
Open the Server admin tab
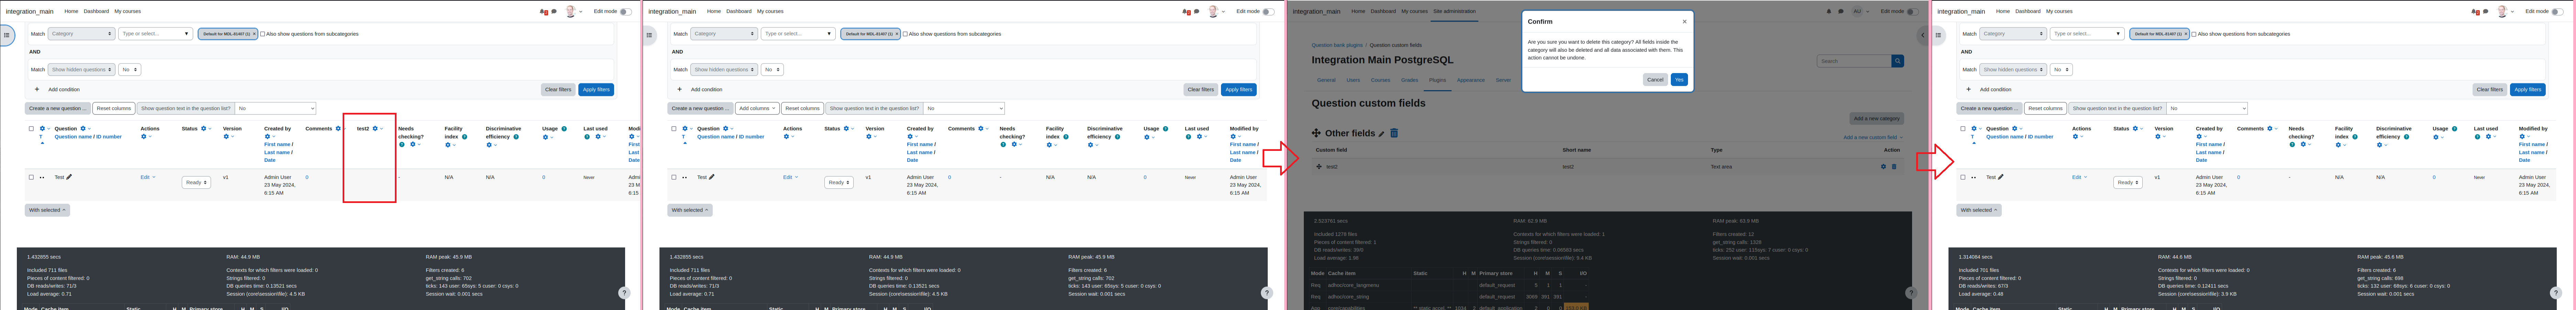point(1503,80)
